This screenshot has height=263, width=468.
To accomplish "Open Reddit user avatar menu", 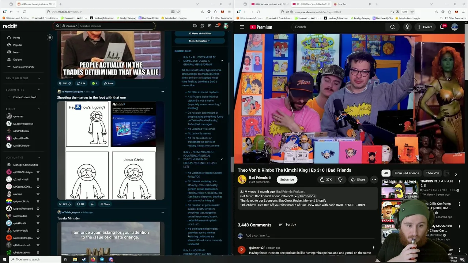I will 226,26.
